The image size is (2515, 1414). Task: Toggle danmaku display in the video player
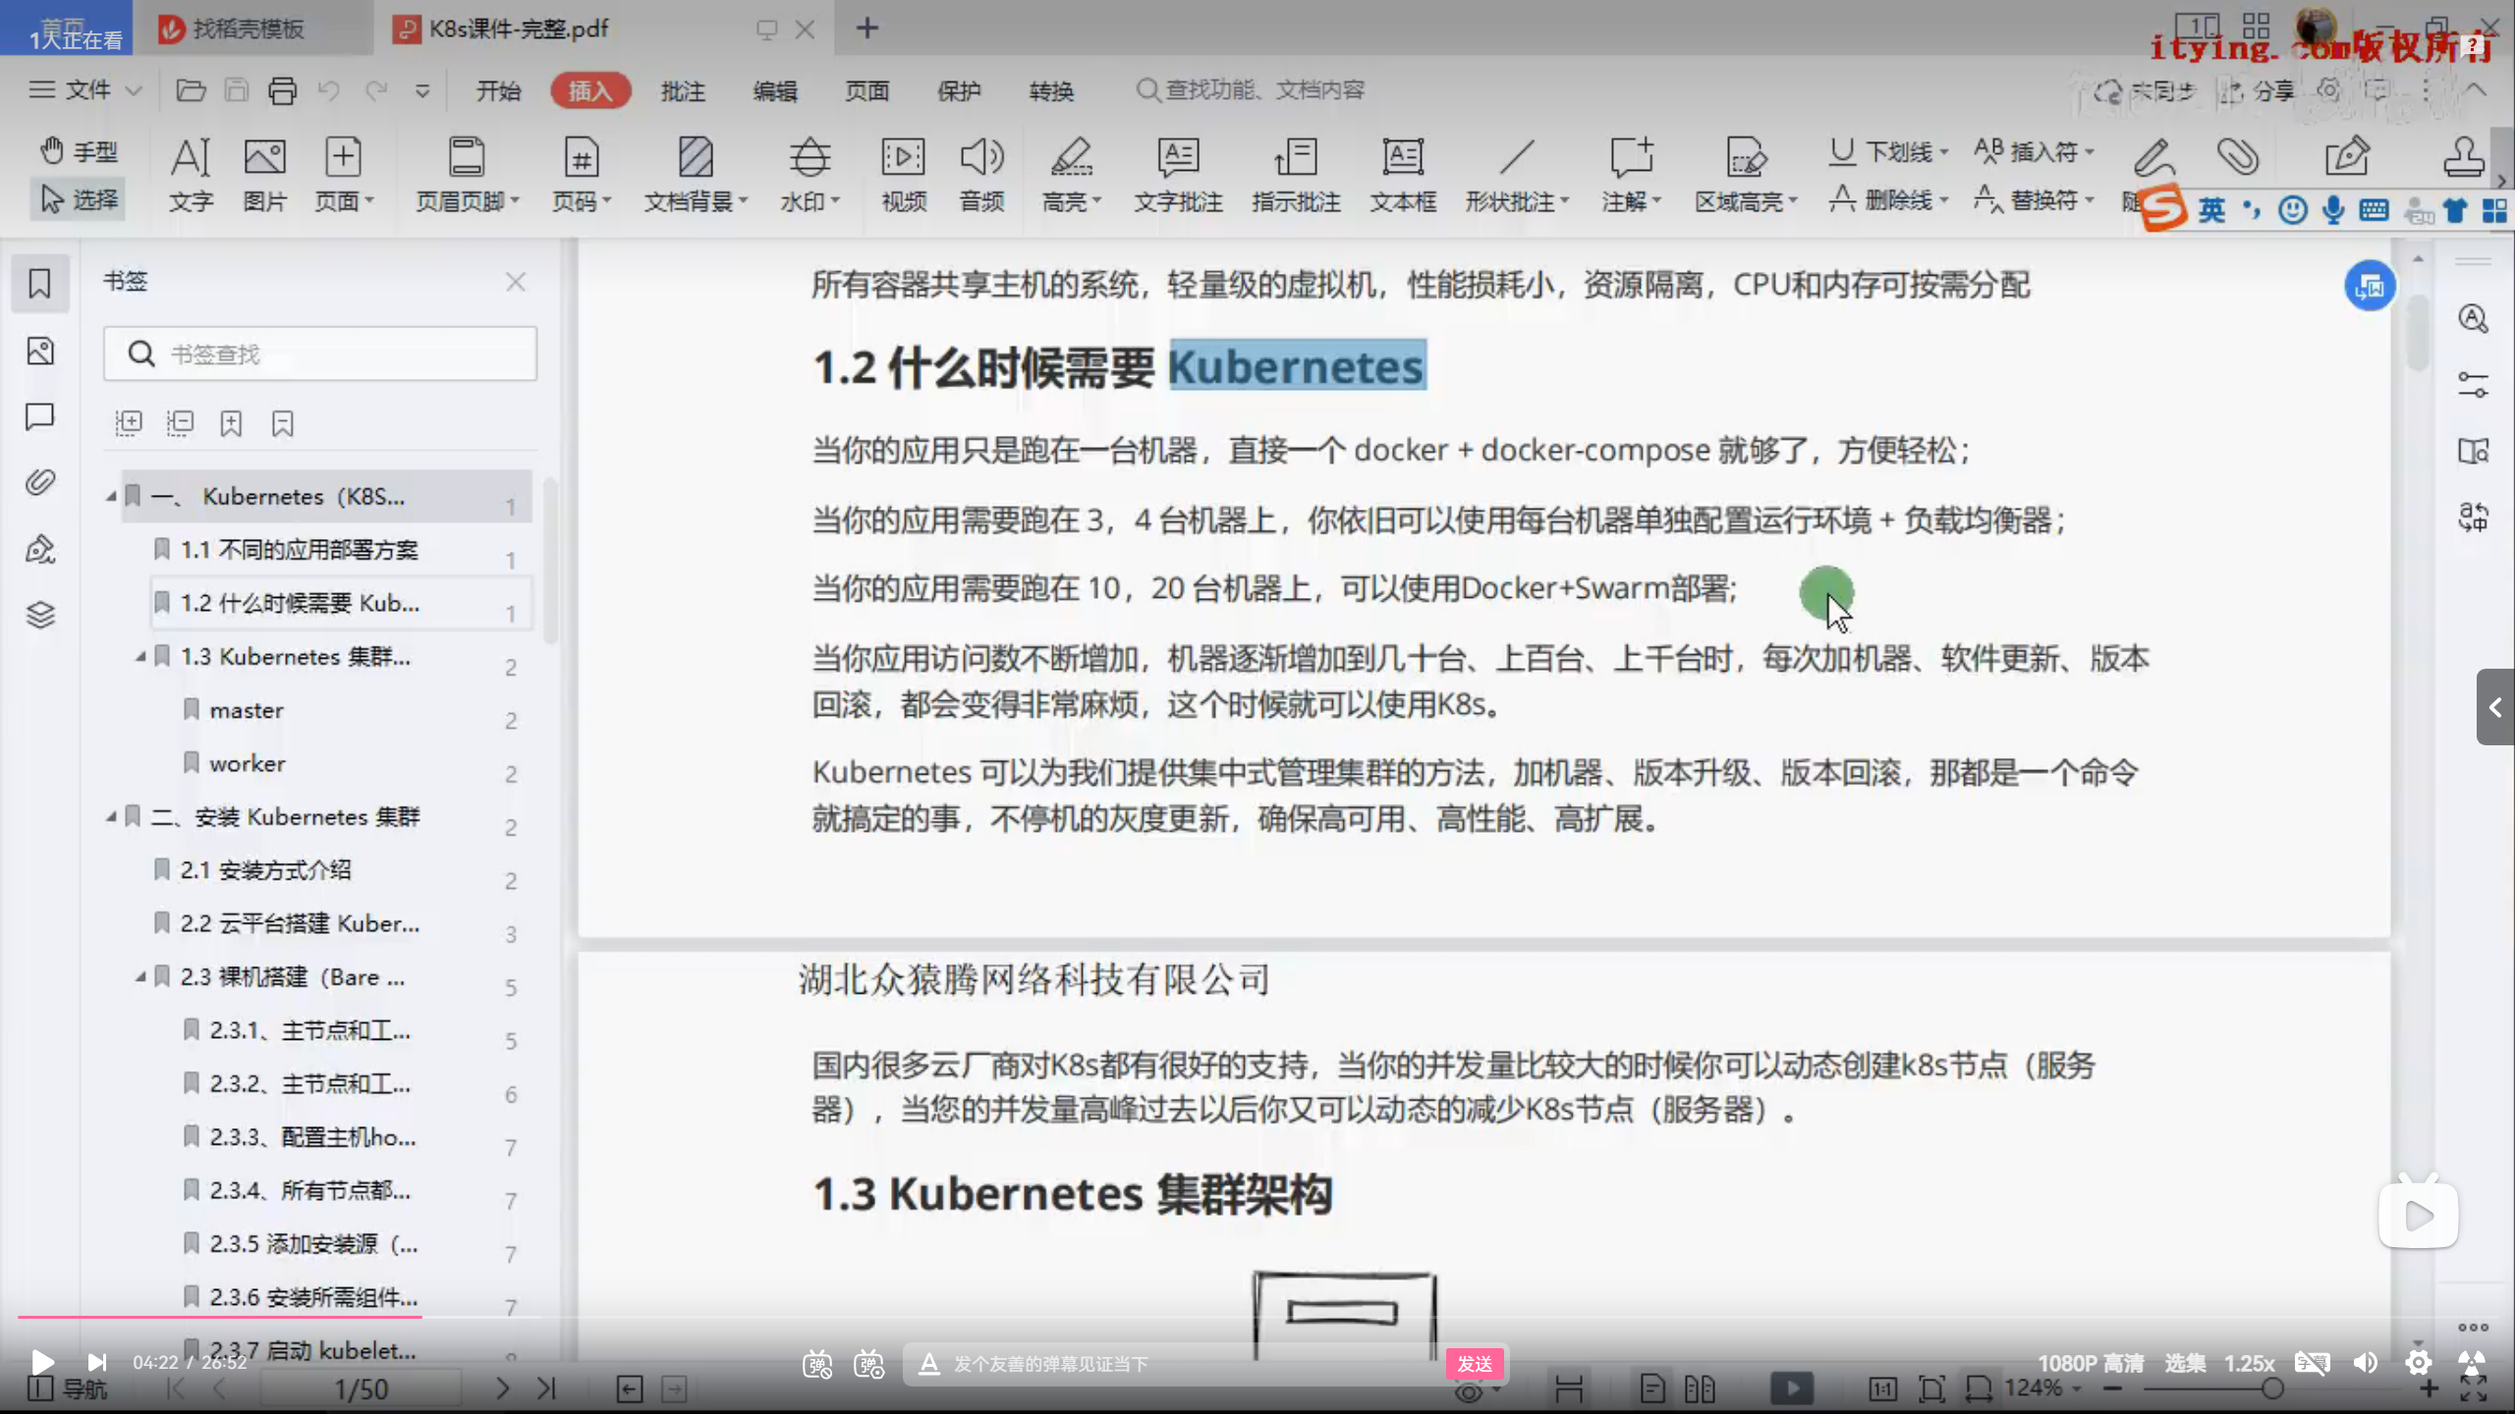coord(816,1363)
